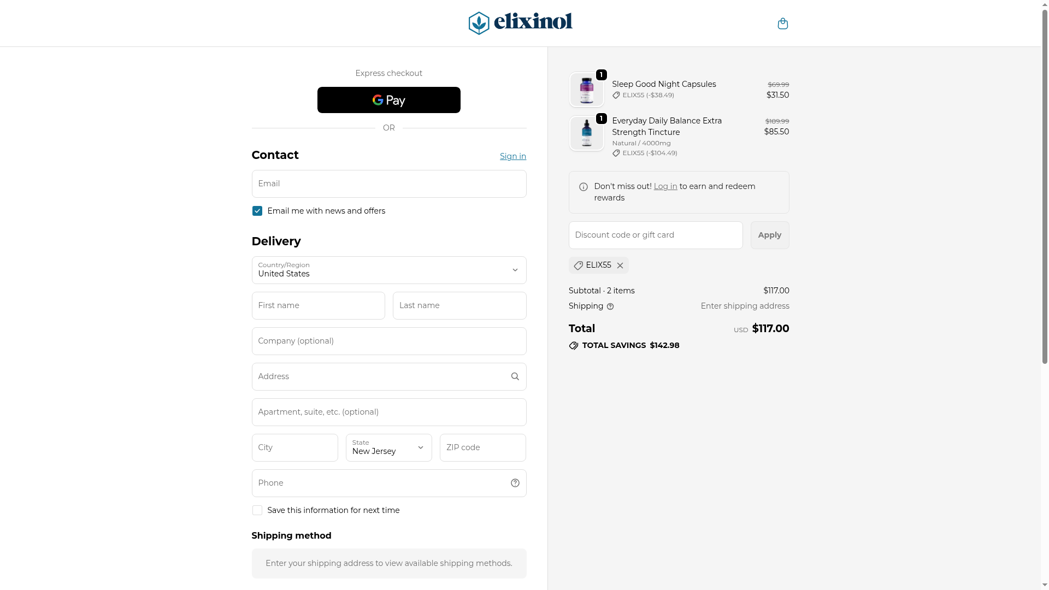Click the Sleep Good Night Capsules thumbnail
This screenshot has height=590, width=1049.
pos(586,90)
